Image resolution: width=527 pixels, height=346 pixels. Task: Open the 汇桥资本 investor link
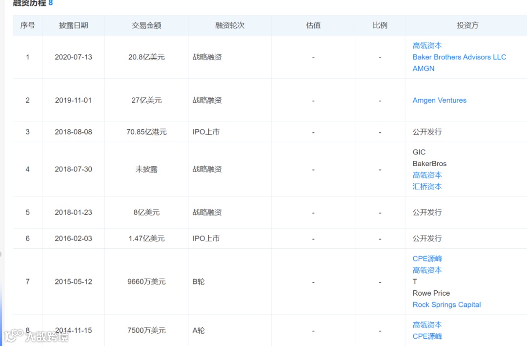point(427,187)
